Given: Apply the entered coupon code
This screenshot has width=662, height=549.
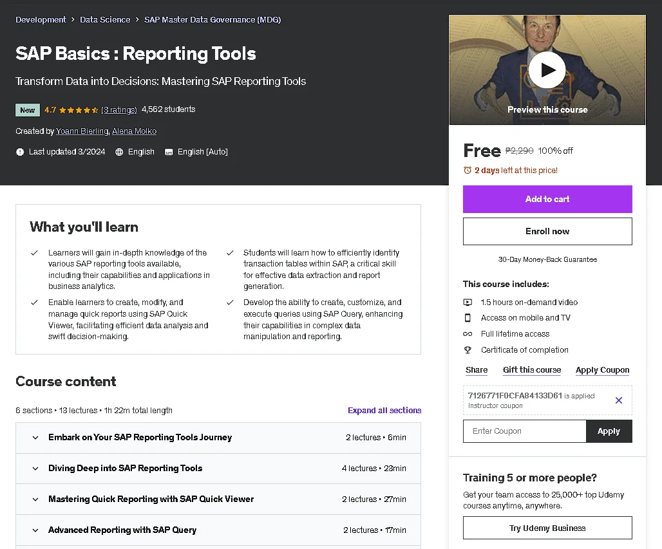Looking at the screenshot, I should [x=609, y=431].
